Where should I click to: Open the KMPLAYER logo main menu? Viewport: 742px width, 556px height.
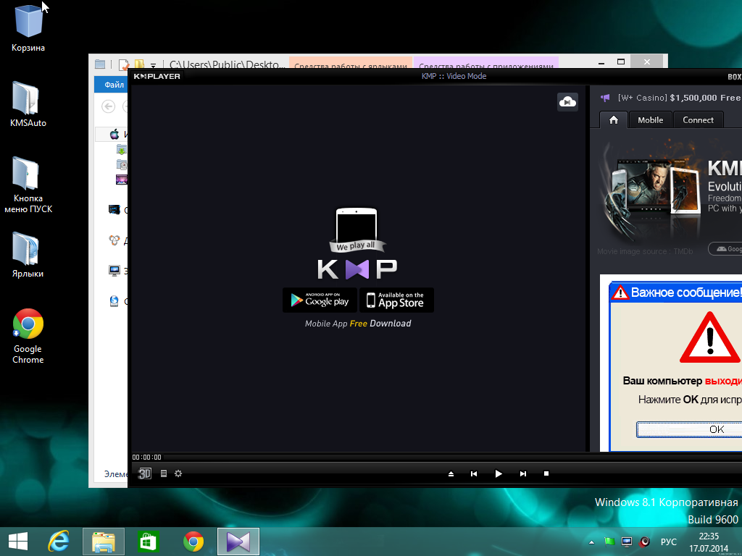(x=157, y=76)
